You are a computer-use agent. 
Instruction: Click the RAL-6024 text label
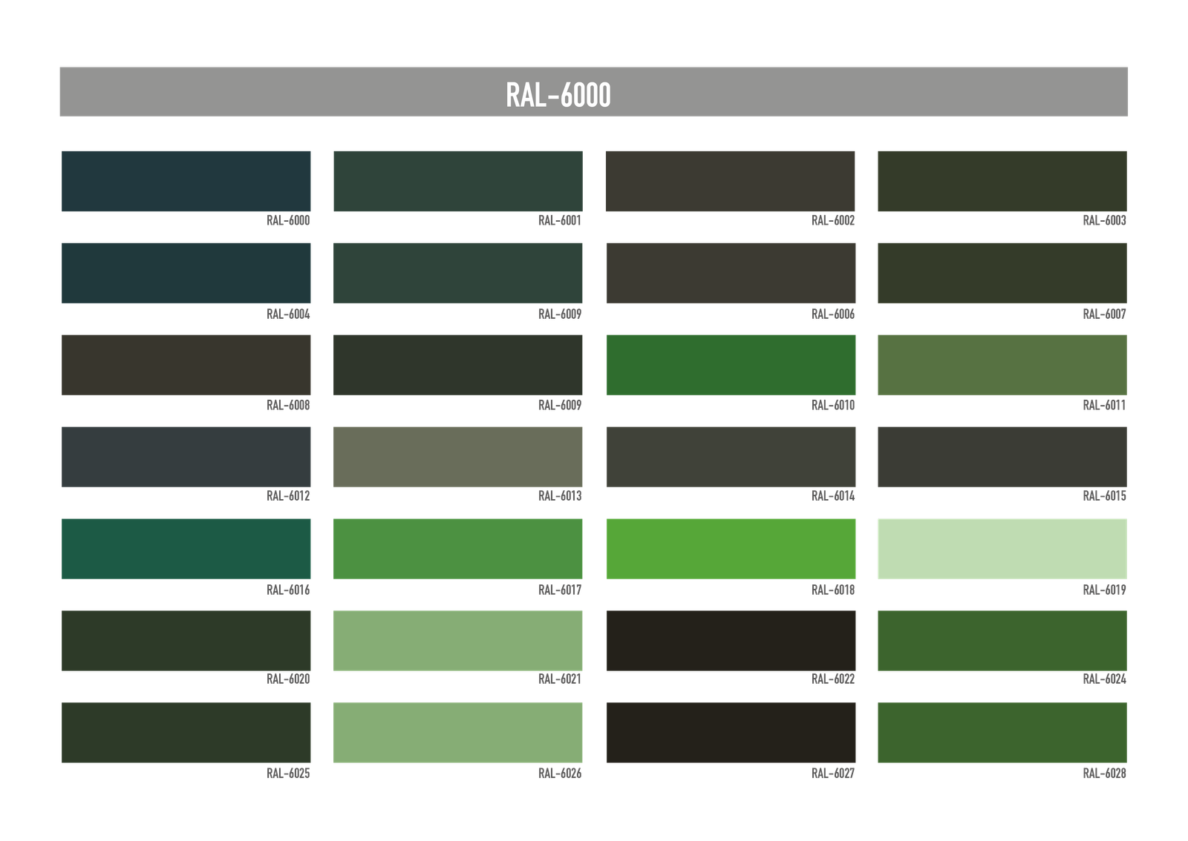click(1105, 679)
